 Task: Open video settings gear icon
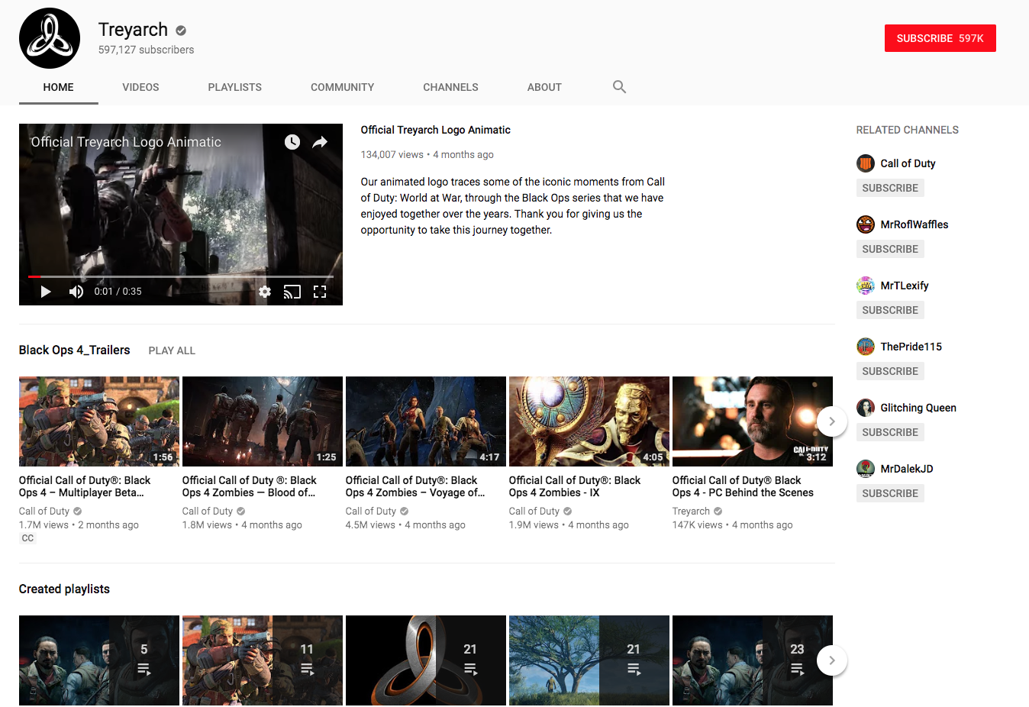point(265,292)
